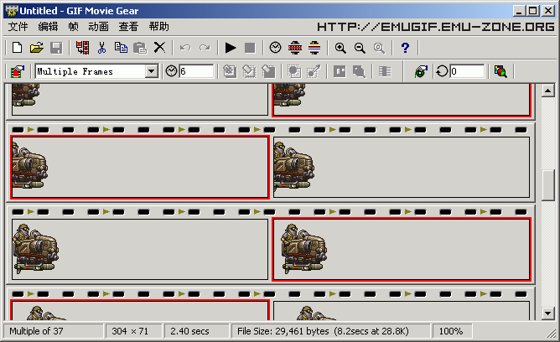The image size is (560, 342).
Task: Select the unselected frame in third row left
Action: [x=140, y=249]
